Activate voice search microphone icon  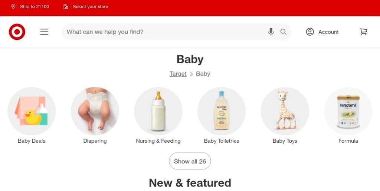[271, 32]
